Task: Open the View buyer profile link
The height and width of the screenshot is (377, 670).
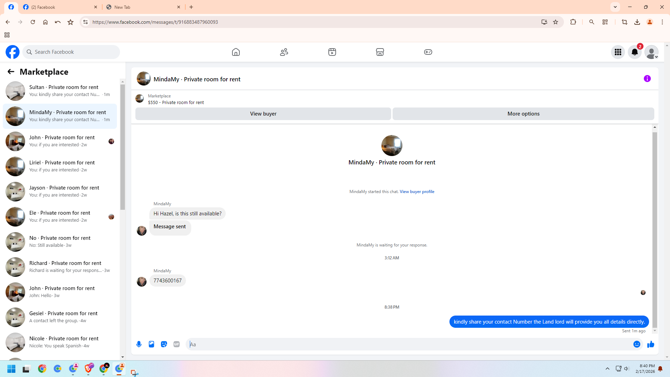Action: (x=417, y=192)
